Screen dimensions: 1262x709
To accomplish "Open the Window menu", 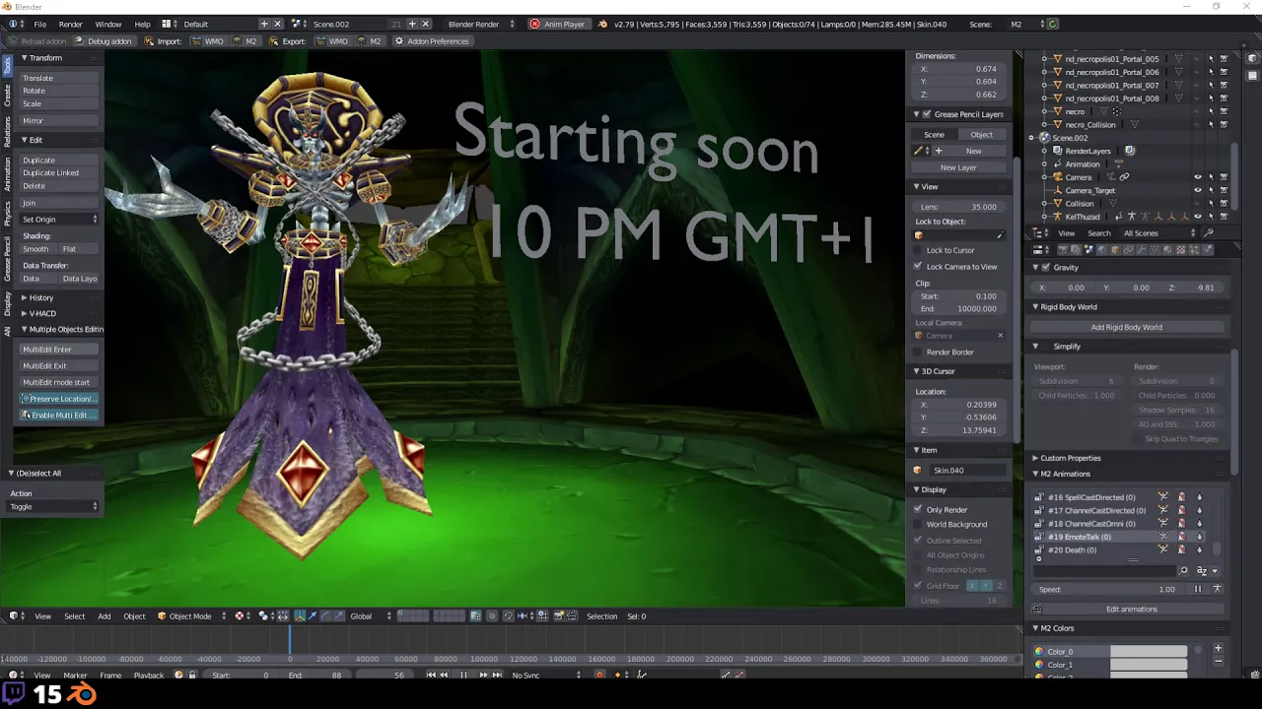I will click(x=108, y=24).
